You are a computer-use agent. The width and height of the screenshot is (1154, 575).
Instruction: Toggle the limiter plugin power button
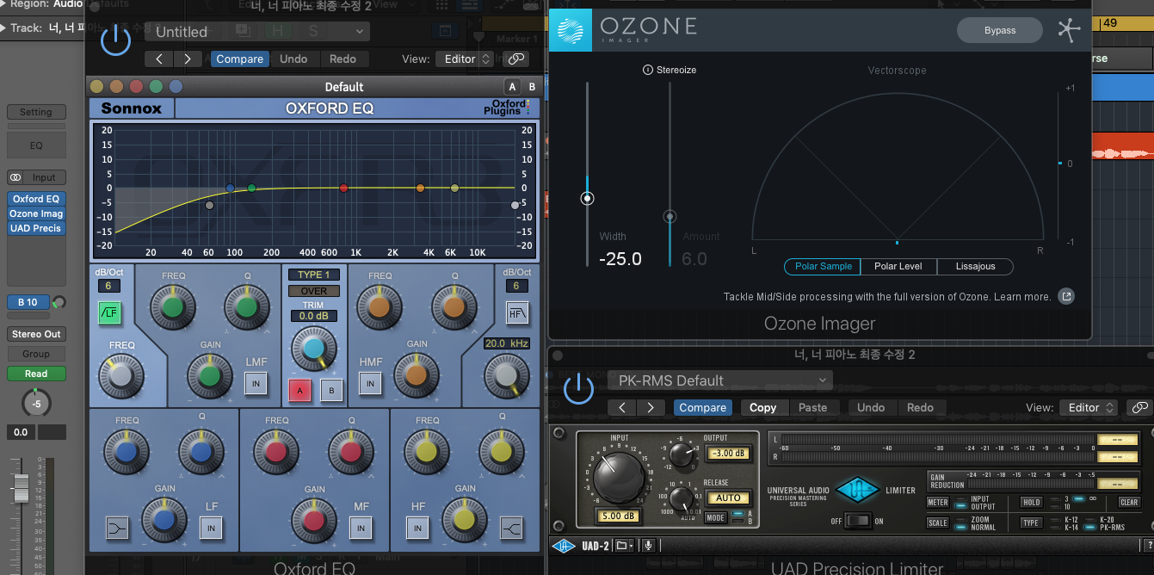[x=578, y=389]
